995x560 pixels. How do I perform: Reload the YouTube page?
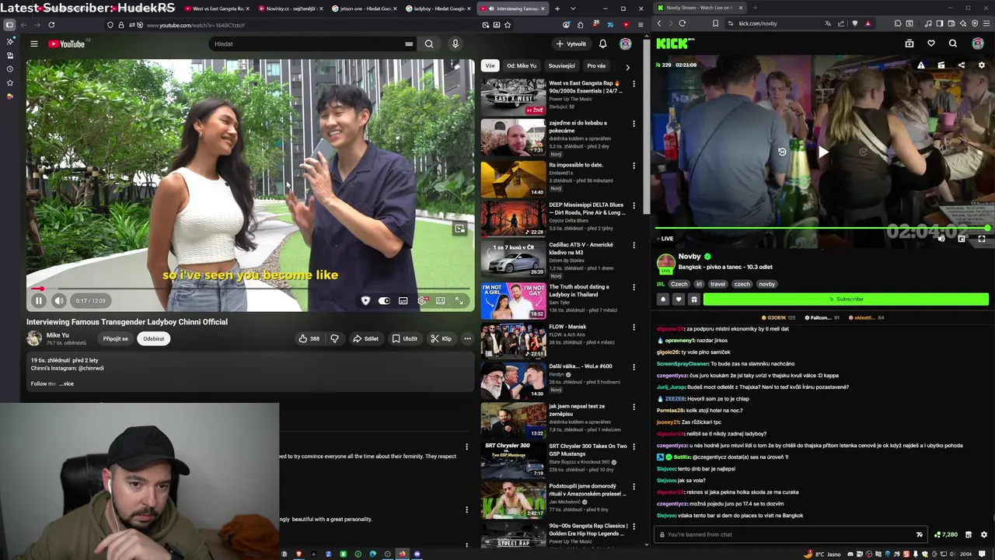pos(51,25)
